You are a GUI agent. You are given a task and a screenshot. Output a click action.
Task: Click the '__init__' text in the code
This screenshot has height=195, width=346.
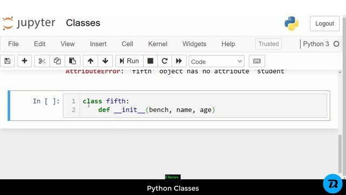coord(130,110)
